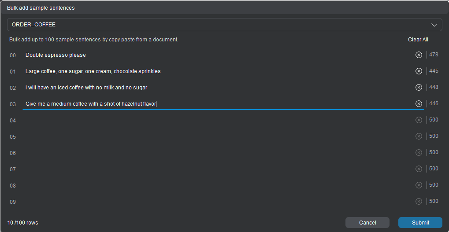This screenshot has width=449, height=232.
Task: Clear the 'Double espresso please' row icon
Action: coord(419,55)
